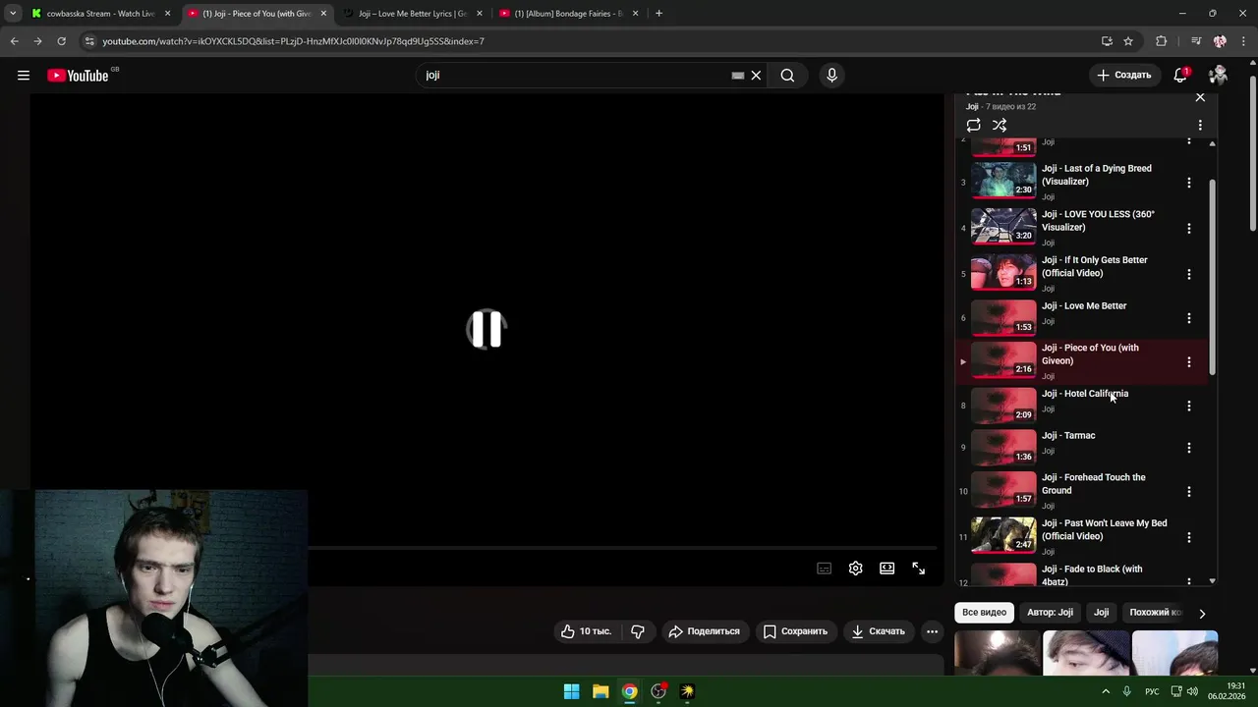Open more actions ellipsis below video
Image resolution: width=1258 pixels, height=707 pixels.
coord(933,631)
